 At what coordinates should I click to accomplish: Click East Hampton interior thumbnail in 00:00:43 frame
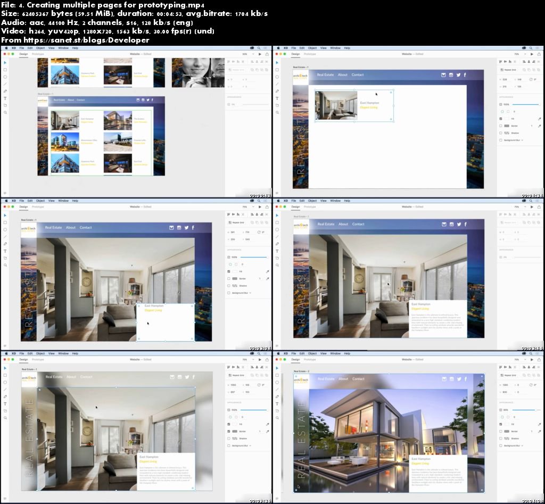(65, 120)
